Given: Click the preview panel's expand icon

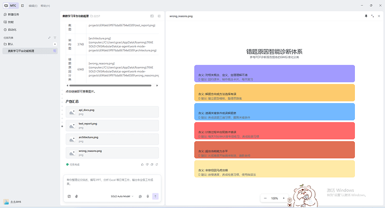Looking at the screenshot, I should coord(373,16).
